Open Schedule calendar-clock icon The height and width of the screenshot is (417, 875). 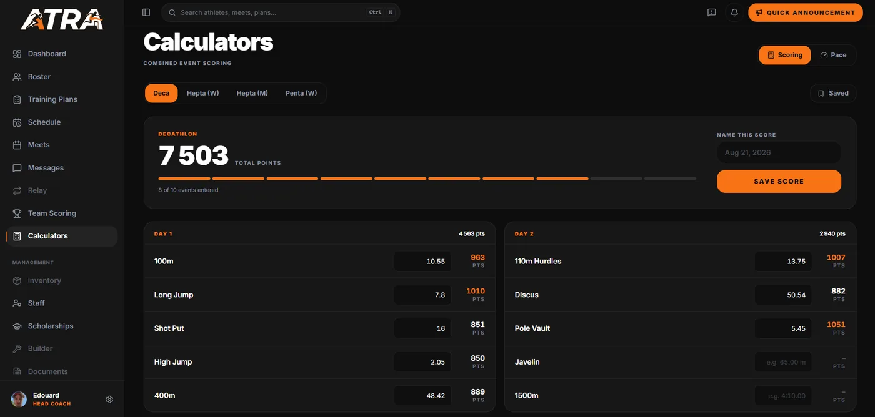pyautogui.click(x=17, y=122)
